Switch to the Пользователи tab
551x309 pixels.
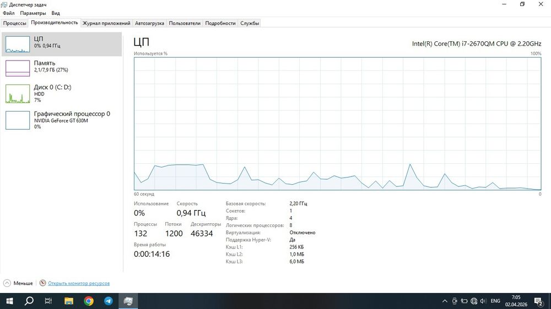[185, 23]
